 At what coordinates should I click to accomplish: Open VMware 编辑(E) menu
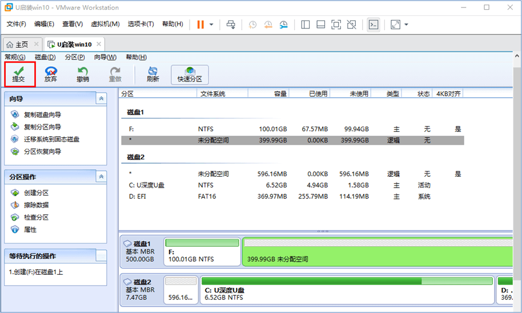pyautogui.click(x=45, y=24)
